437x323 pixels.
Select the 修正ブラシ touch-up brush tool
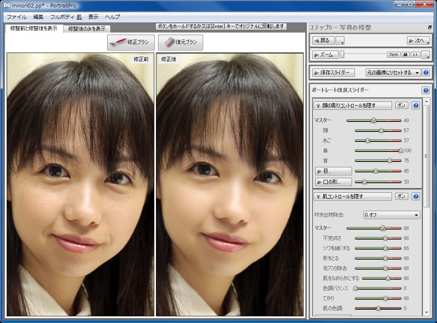tap(131, 43)
